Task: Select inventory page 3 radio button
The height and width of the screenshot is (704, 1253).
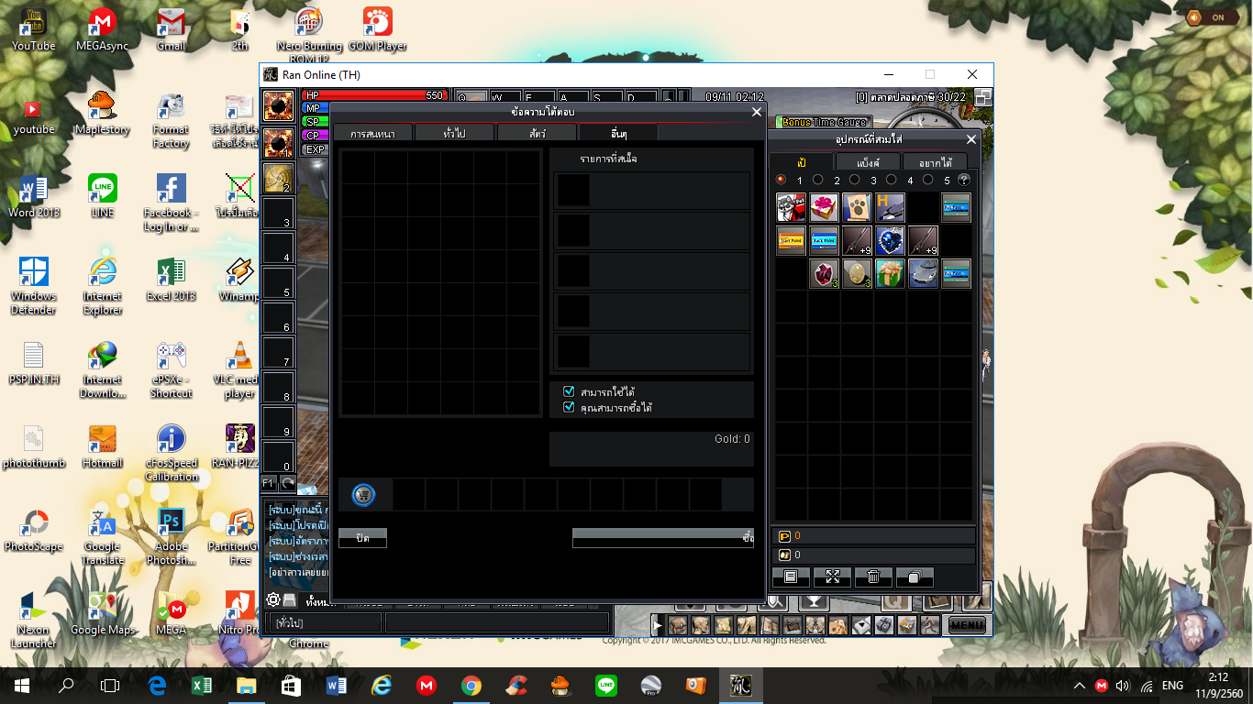Action: coord(855,180)
